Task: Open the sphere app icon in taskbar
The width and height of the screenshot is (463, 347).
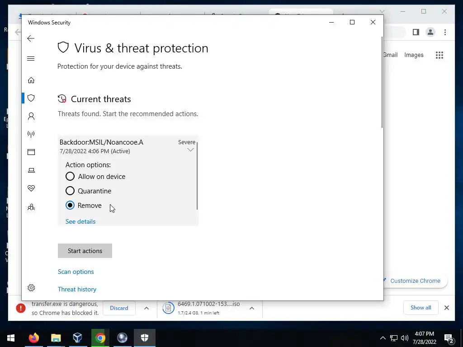Action: (122, 338)
